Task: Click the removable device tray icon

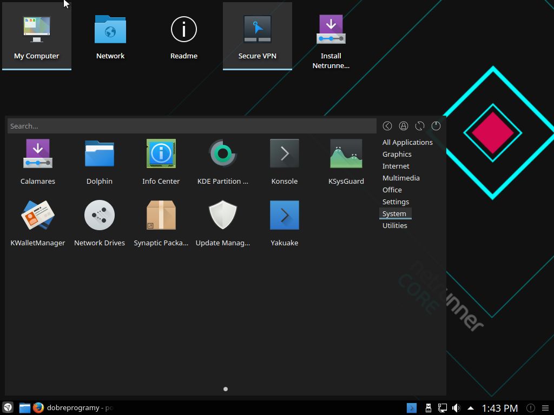Action: [x=428, y=408]
